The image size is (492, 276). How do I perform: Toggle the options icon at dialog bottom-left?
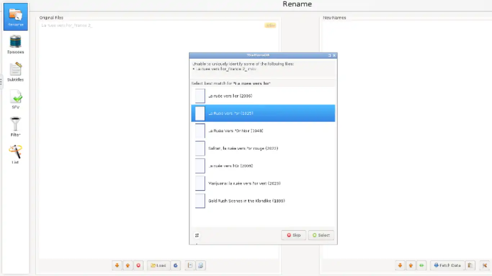pos(197,235)
